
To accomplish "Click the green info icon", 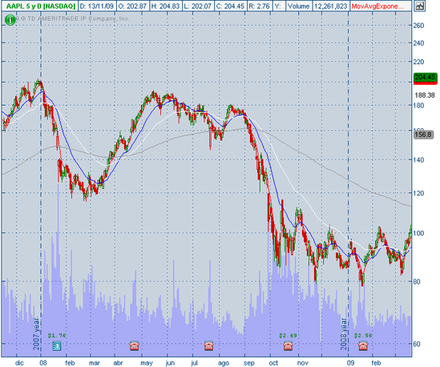I will [x=10, y=20].
